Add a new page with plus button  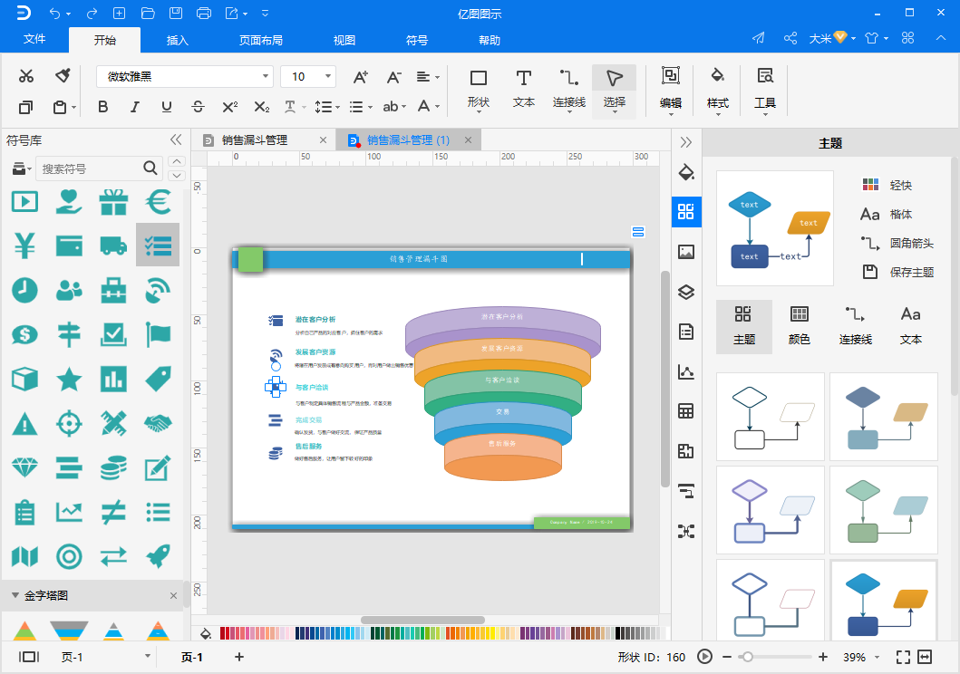pyautogui.click(x=239, y=657)
